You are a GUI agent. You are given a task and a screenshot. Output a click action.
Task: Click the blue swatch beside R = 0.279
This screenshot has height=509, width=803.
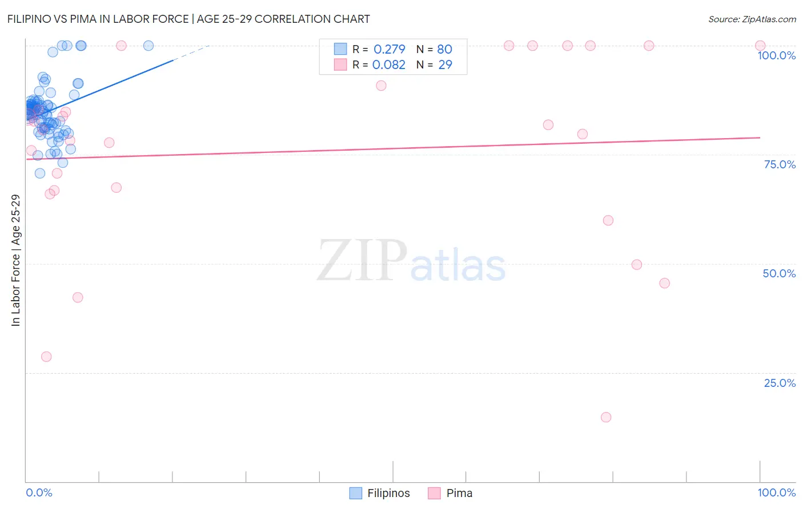click(340, 49)
